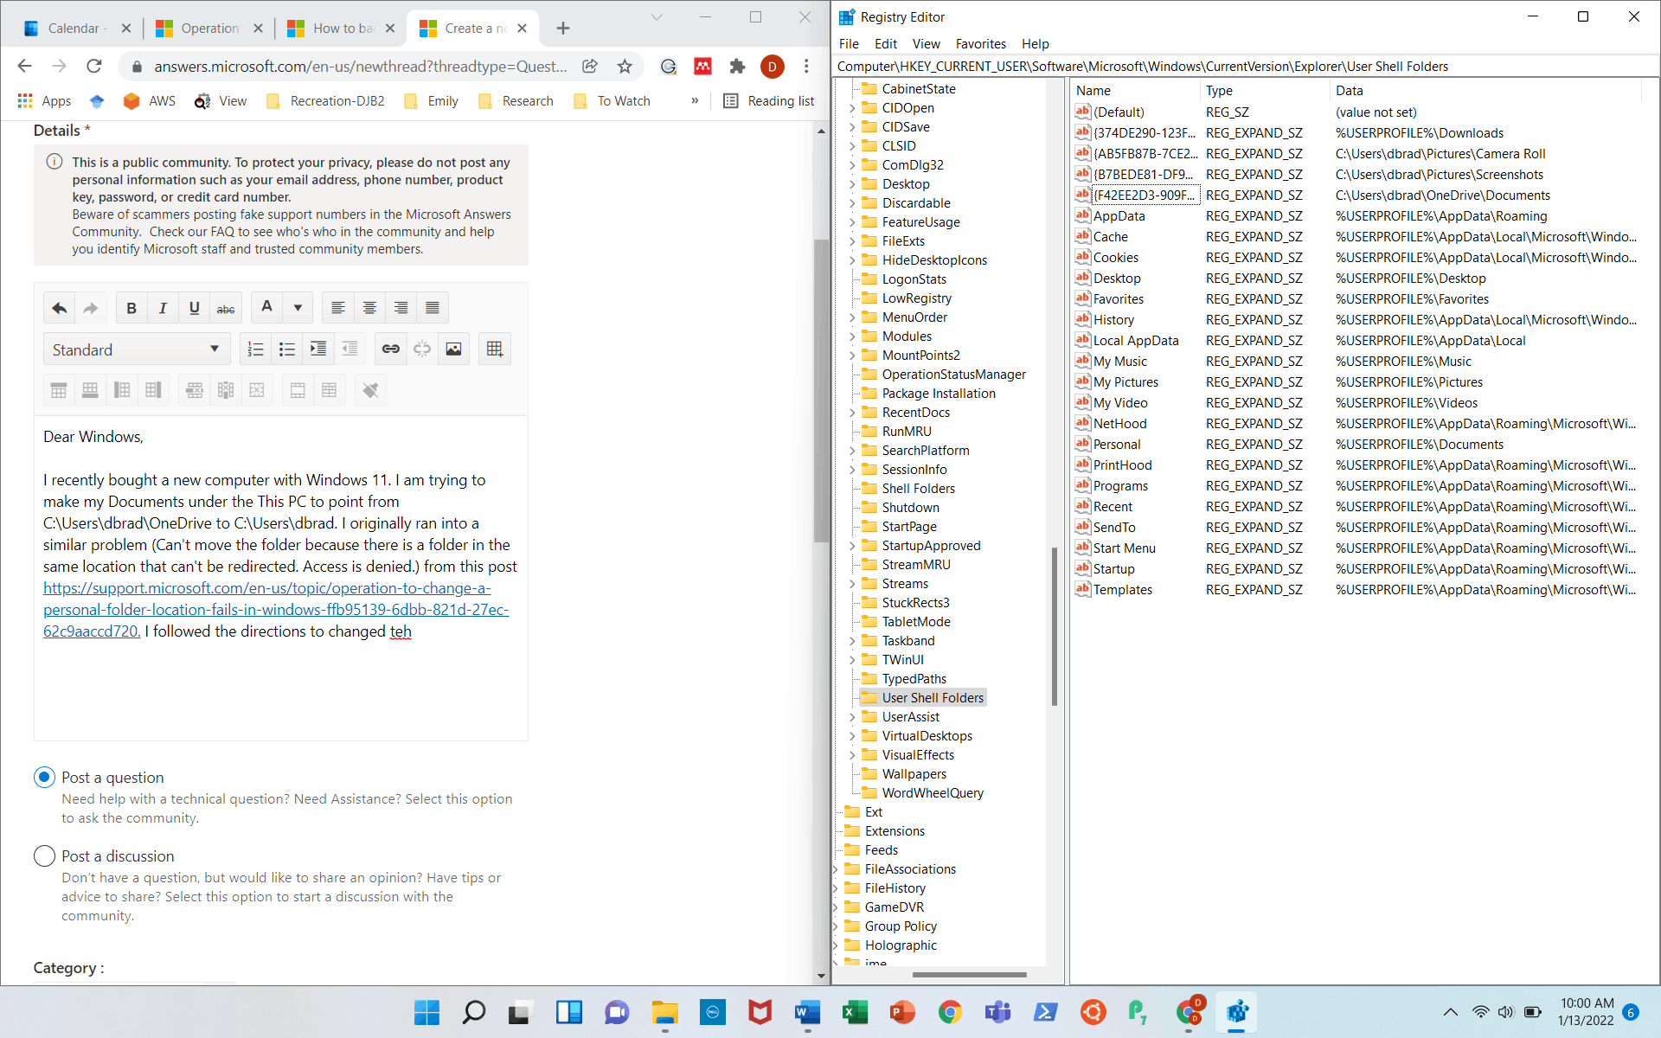This screenshot has width=1661, height=1038.
Task: Open the support.microsoft.com link in the post
Action: [266, 588]
